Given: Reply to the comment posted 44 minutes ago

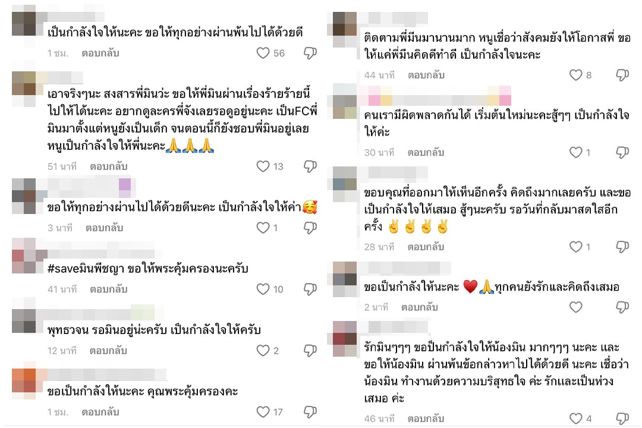Looking at the screenshot, I should click(426, 75).
